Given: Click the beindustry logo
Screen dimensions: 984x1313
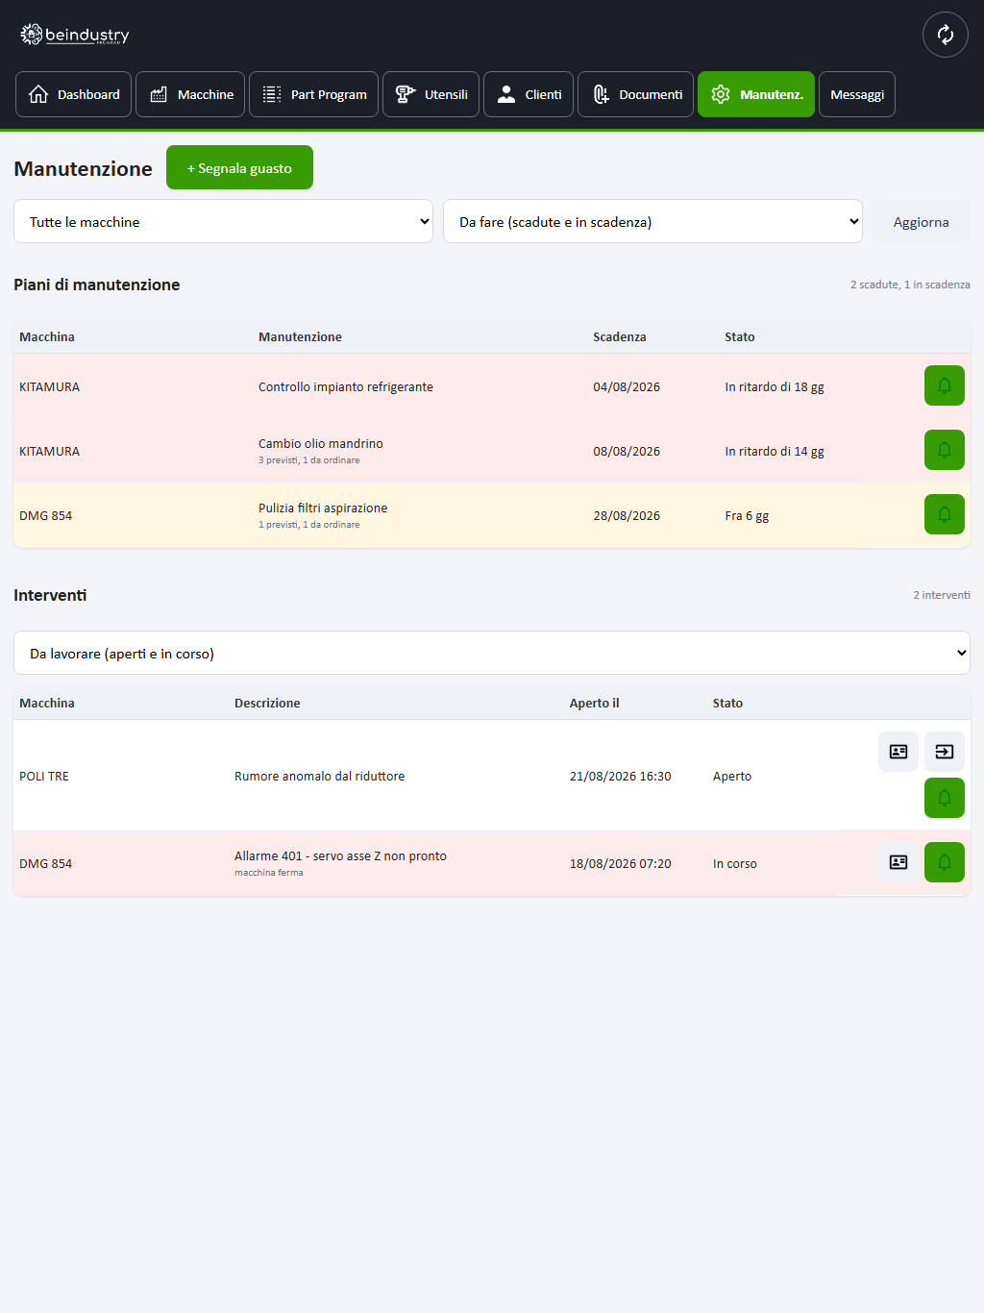Looking at the screenshot, I should [75, 35].
